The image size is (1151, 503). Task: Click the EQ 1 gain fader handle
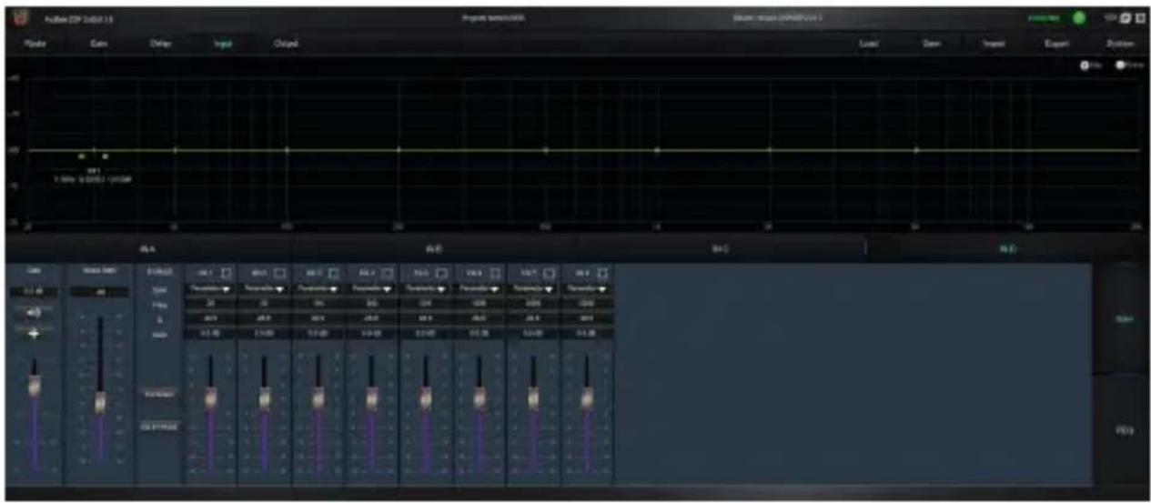[x=211, y=397]
